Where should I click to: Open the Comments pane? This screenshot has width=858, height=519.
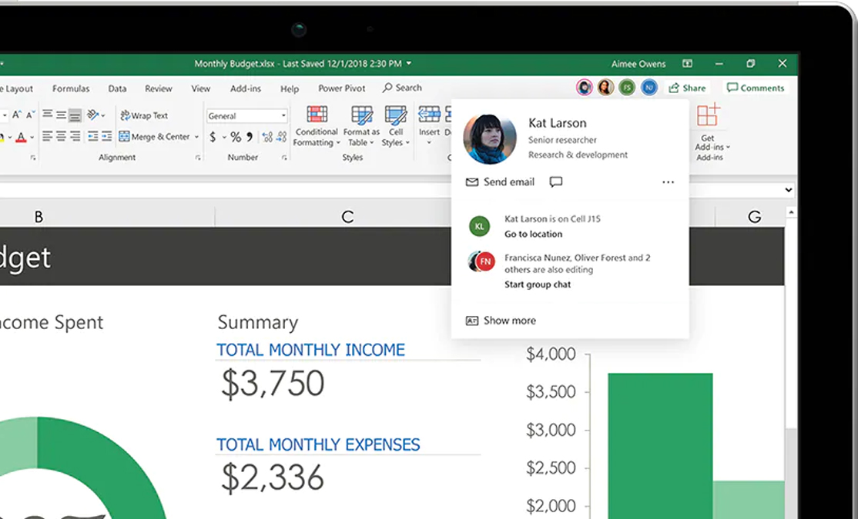tap(756, 88)
